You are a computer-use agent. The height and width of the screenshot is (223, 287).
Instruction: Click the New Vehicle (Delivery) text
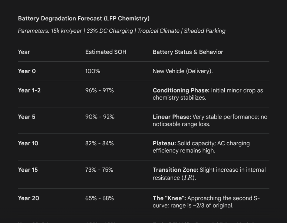pos(183,71)
